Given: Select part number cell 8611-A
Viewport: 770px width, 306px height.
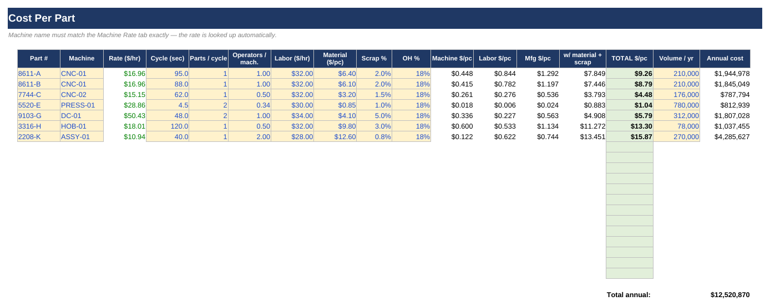Looking at the screenshot, I should click(39, 73).
